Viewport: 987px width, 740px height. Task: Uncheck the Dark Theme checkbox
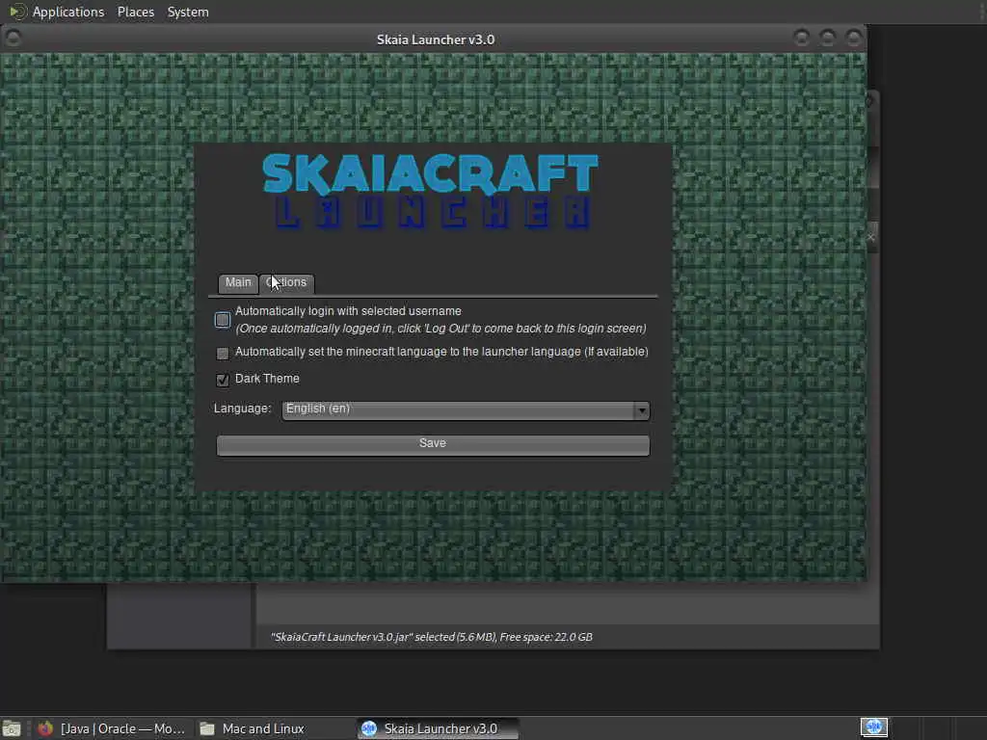[223, 380]
